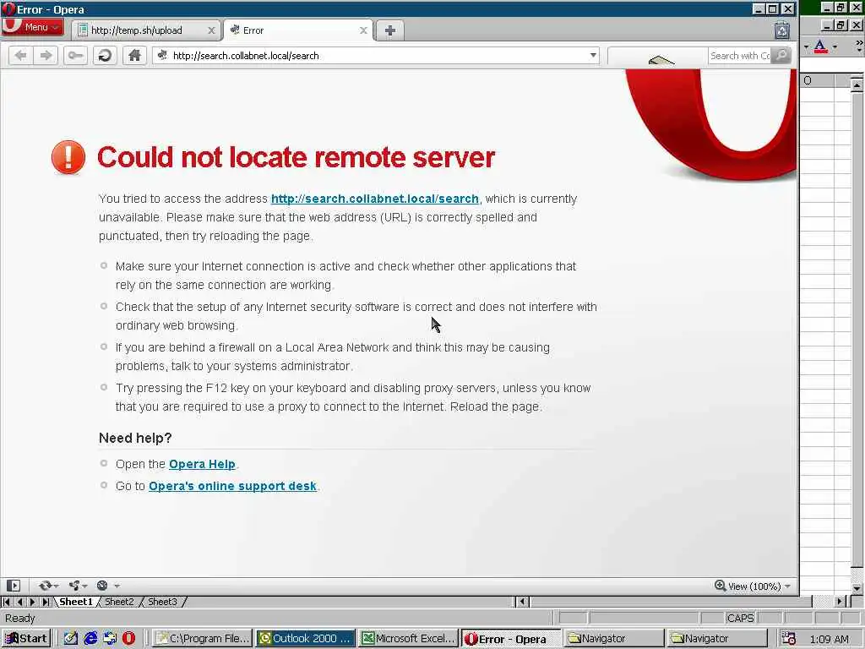Reload the page with the reload button
The height and width of the screenshot is (649, 865).
[x=105, y=55]
